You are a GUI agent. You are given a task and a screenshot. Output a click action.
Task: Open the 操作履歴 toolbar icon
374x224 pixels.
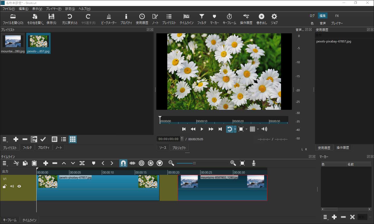tap(246, 19)
